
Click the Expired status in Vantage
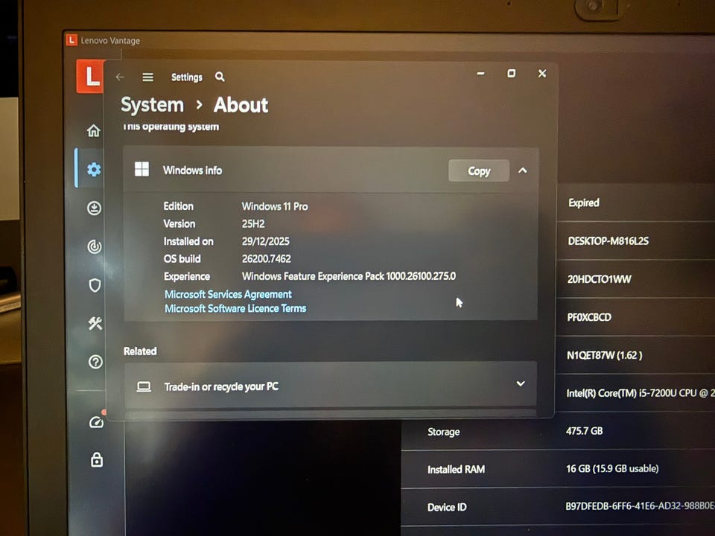584,202
